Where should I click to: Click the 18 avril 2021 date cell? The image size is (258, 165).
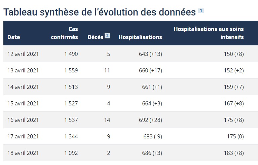pos(23,153)
